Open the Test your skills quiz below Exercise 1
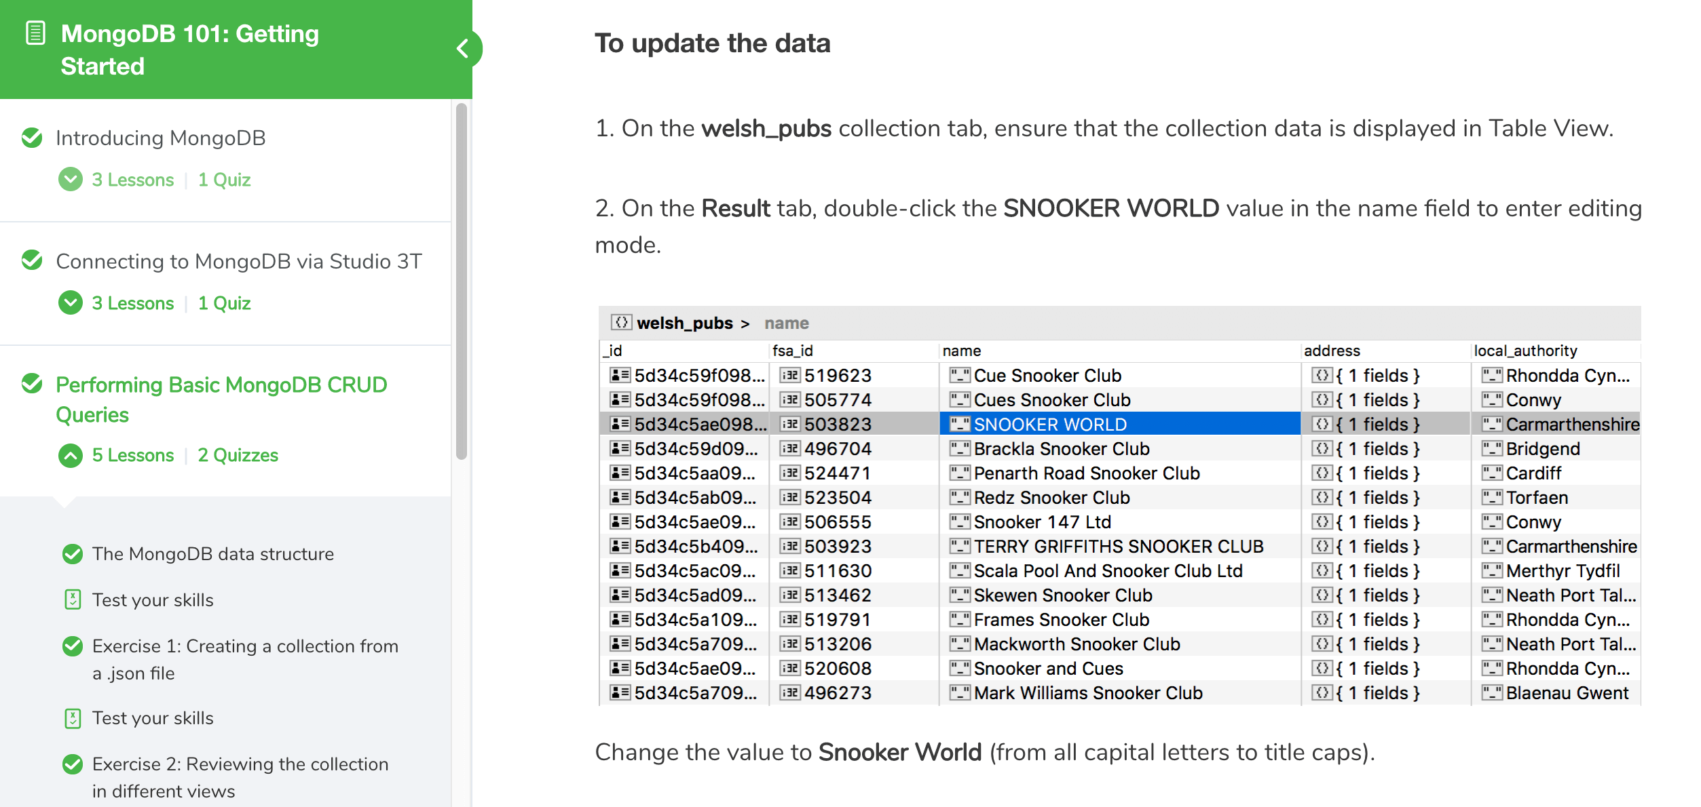 [x=153, y=718]
